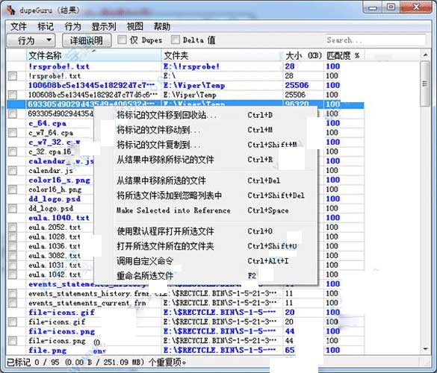Click the vertical scrollbar thumb
This screenshot has height=373, width=437.
tap(425, 84)
